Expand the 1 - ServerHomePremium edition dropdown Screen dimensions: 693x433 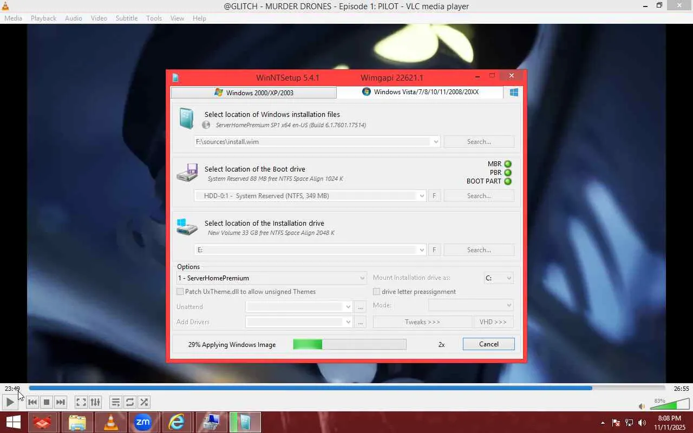362,278
